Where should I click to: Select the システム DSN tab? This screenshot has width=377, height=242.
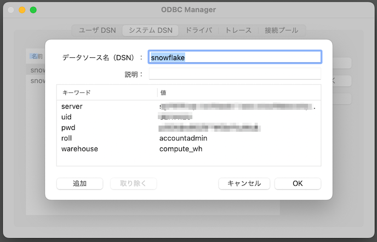tap(151, 31)
